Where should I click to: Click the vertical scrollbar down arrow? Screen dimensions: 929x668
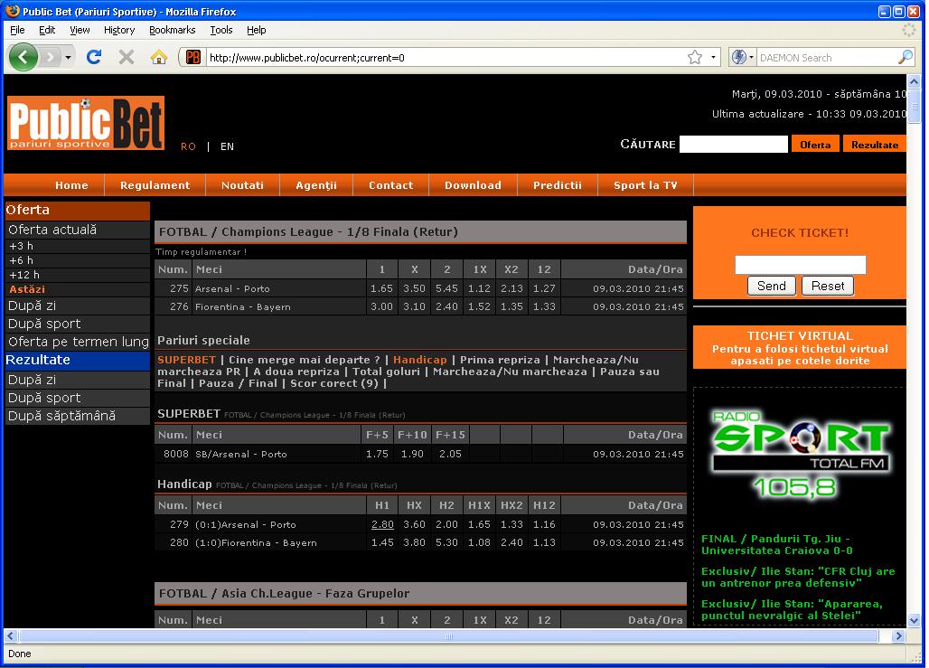click(914, 621)
